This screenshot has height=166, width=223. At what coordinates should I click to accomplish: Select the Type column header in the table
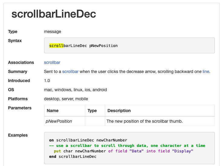92,111
